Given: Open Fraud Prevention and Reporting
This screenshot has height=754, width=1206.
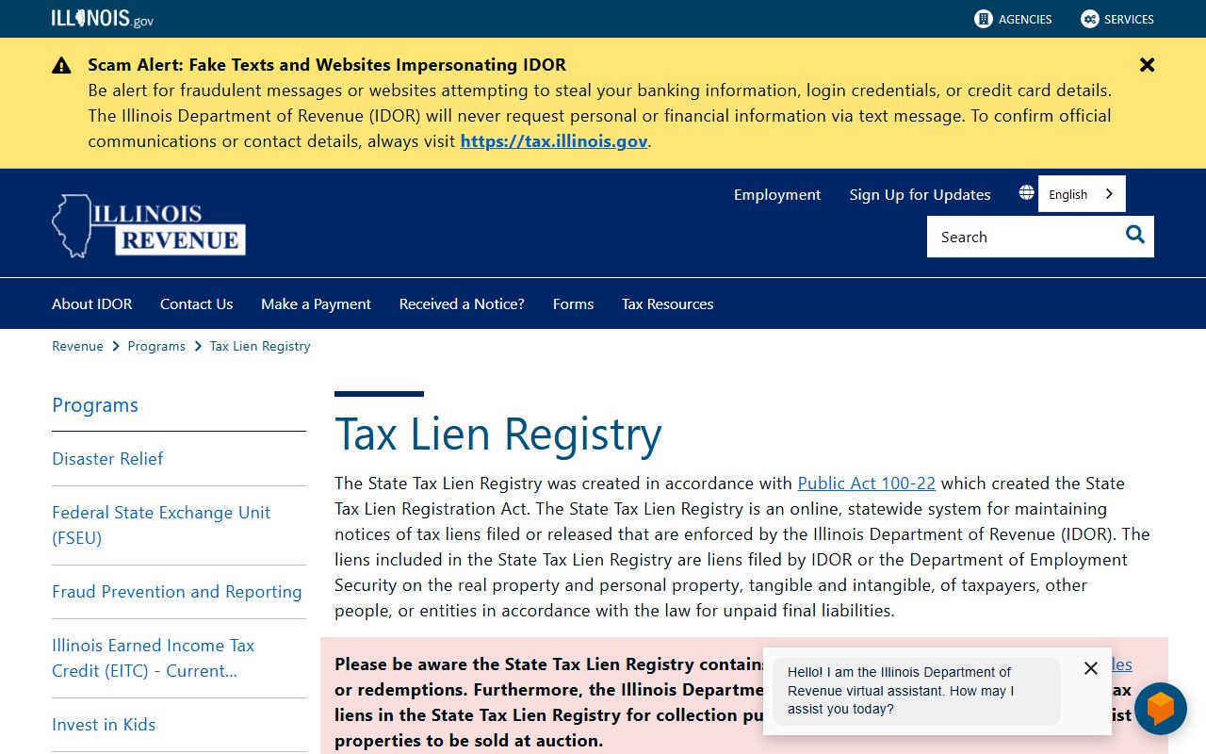Looking at the screenshot, I should point(177,592).
